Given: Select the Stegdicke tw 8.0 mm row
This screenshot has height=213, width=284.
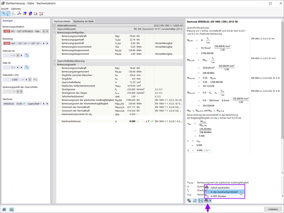Looking at the screenshot, I should click(120, 79).
